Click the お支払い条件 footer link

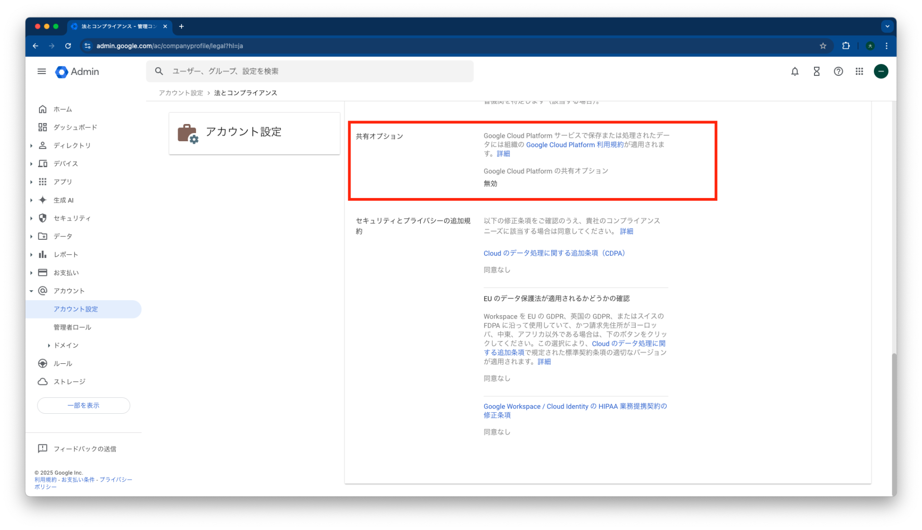(78, 480)
